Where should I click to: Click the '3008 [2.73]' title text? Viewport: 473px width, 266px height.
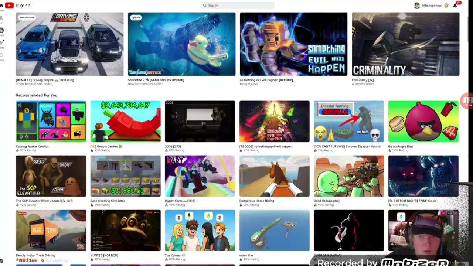click(x=173, y=147)
